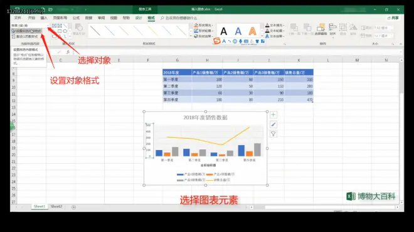Apply the orange outlined WordArt style A
The height and width of the screenshot is (232, 414).
click(x=252, y=31)
